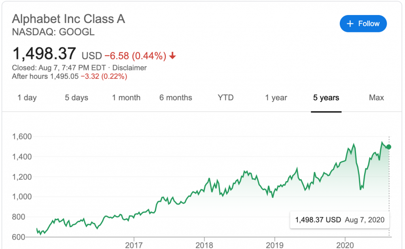The image size is (405, 249).
Task: Click the 5 years tab
Action: coord(326,98)
